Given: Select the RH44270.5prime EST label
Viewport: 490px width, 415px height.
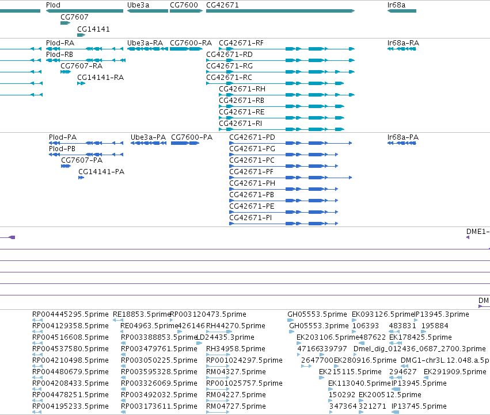Looking at the screenshot, I should (235, 326).
